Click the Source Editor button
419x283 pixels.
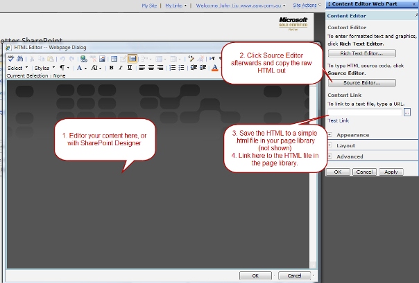tap(362, 82)
